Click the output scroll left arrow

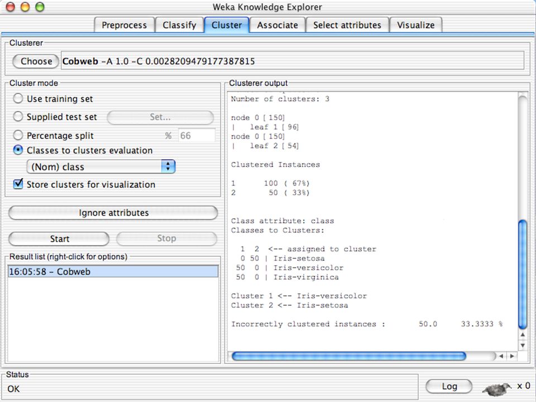click(x=501, y=356)
